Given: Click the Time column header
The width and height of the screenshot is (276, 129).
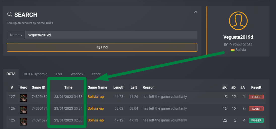Looking at the screenshot, I should (68, 87).
